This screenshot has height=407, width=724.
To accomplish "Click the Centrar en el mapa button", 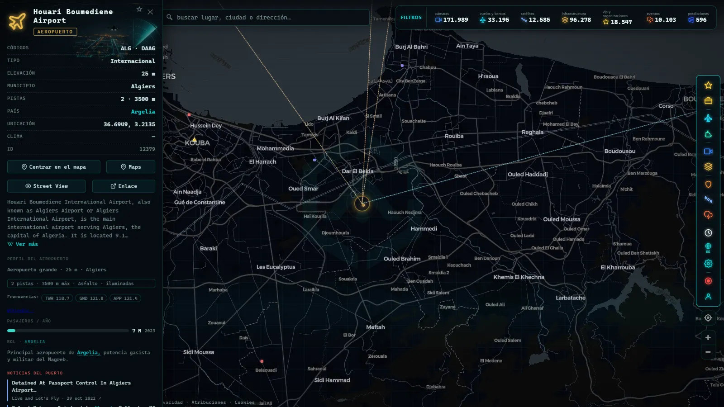I will click(x=54, y=167).
